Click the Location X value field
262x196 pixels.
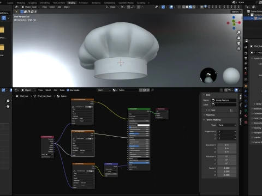(227, 145)
